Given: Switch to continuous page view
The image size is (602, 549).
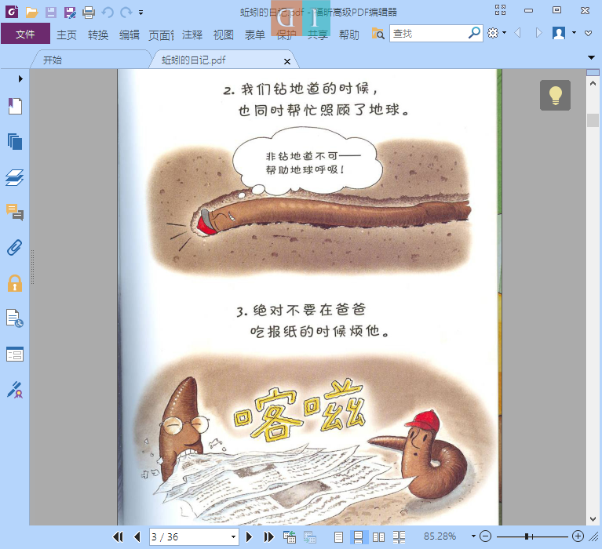Looking at the screenshot, I should click(358, 536).
